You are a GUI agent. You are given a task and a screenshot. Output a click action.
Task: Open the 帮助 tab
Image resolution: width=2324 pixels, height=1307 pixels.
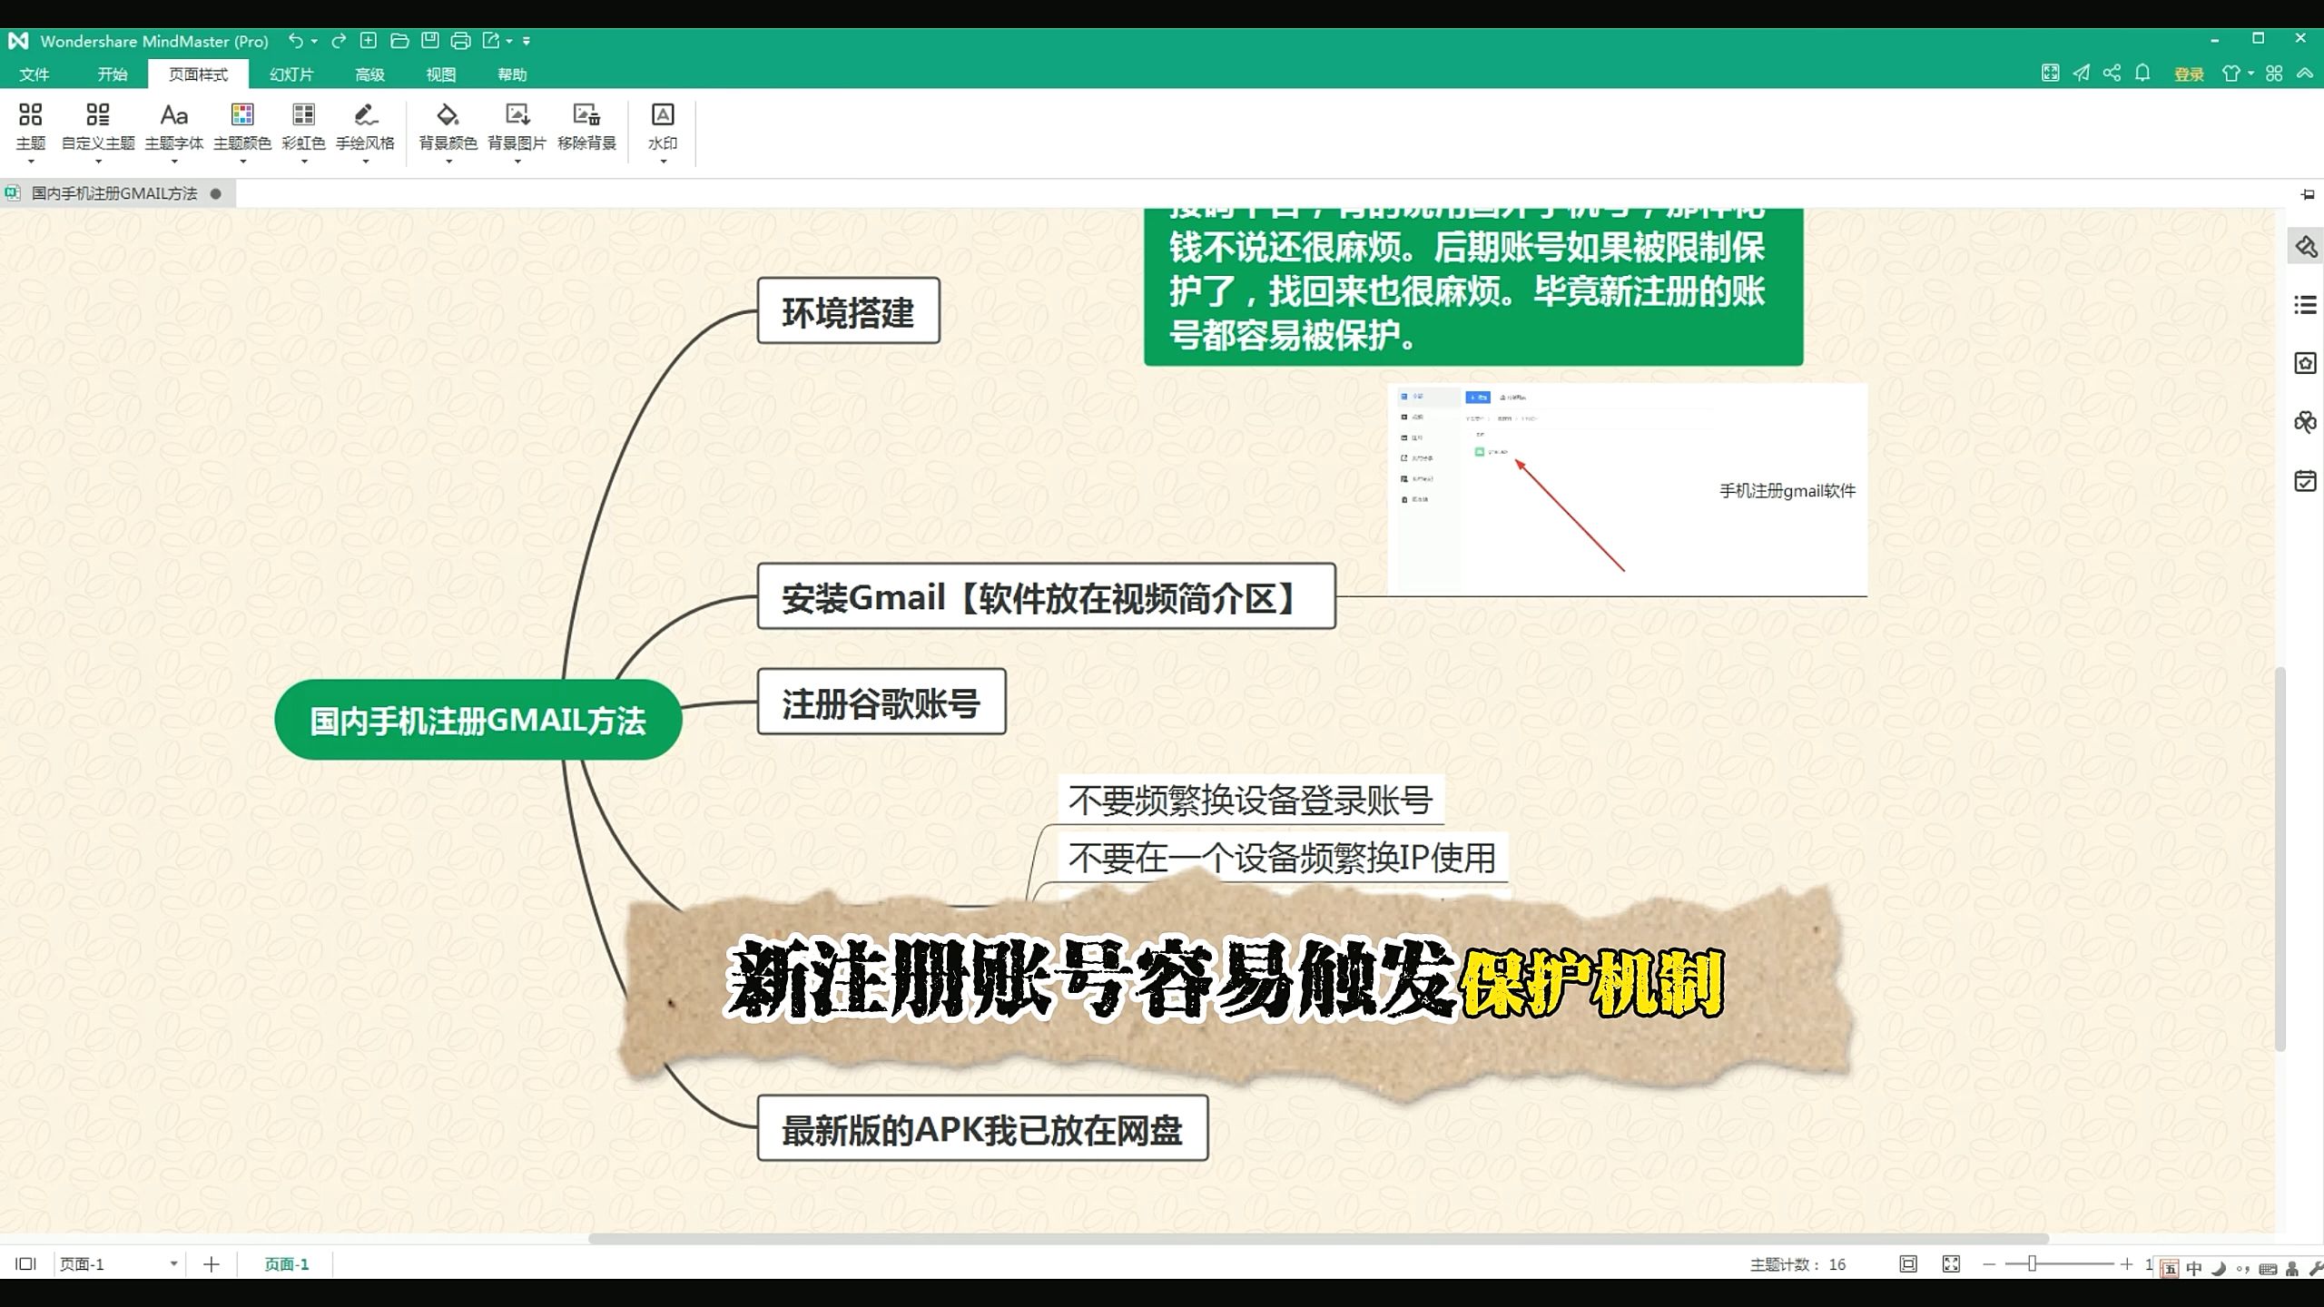(x=512, y=74)
